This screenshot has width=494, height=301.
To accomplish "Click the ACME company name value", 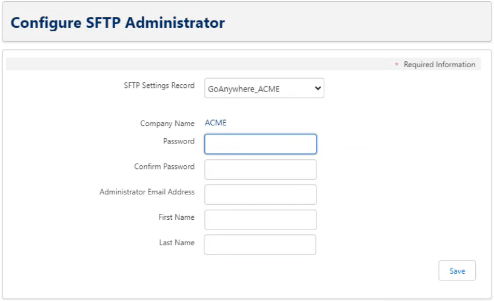I will pyautogui.click(x=215, y=123).
